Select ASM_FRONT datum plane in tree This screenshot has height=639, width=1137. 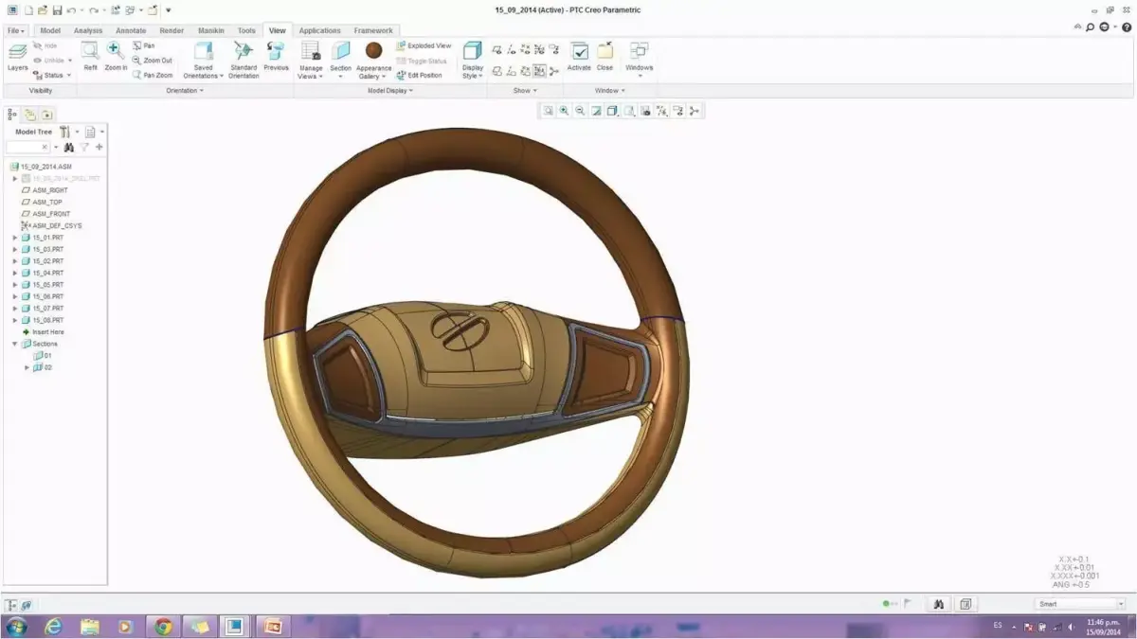[51, 214]
